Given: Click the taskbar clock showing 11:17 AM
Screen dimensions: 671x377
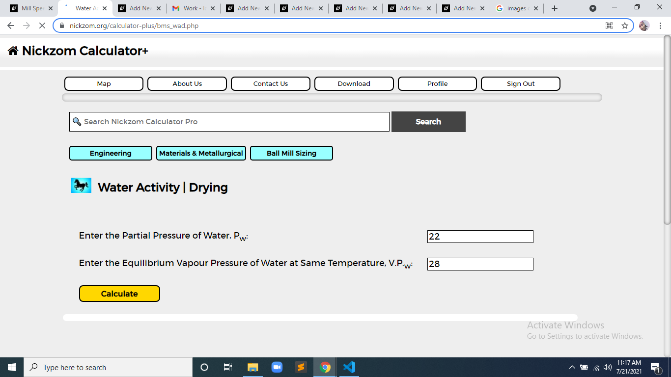Looking at the screenshot, I should pyautogui.click(x=629, y=367).
